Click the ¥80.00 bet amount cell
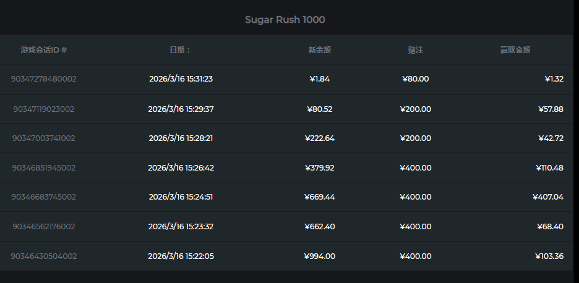This screenshot has height=283, width=579. (415, 79)
